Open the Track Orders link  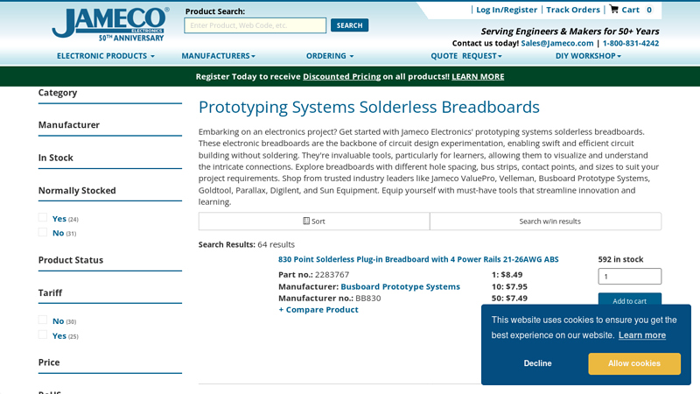pos(573,10)
